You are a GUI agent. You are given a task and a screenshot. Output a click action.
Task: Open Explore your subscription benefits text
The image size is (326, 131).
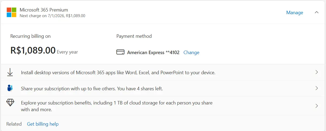click(x=117, y=106)
